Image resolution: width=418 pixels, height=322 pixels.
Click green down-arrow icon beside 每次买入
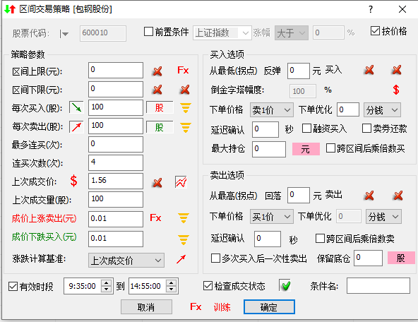(x=76, y=107)
